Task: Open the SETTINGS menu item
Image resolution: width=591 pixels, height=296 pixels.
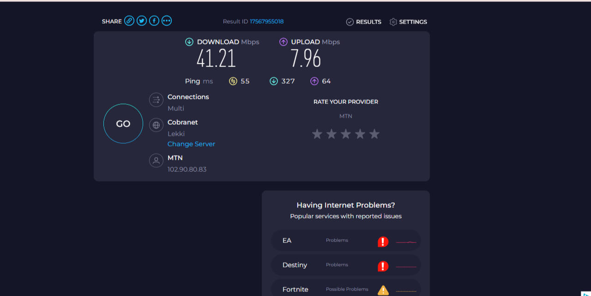Action: click(408, 22)
